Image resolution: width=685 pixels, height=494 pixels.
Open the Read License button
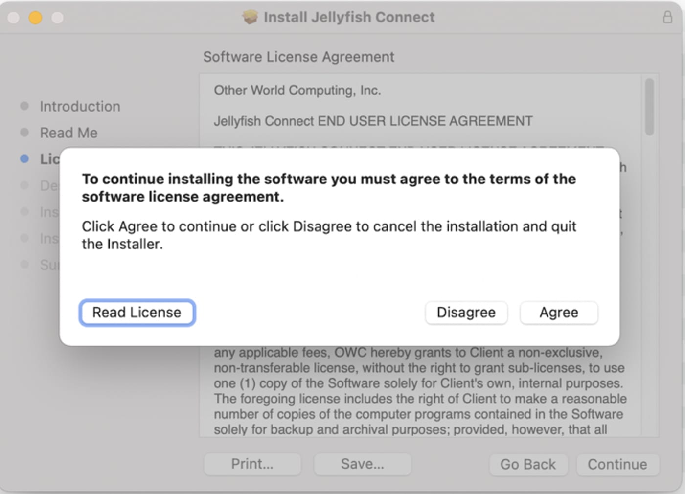click(x=137, y=313)
